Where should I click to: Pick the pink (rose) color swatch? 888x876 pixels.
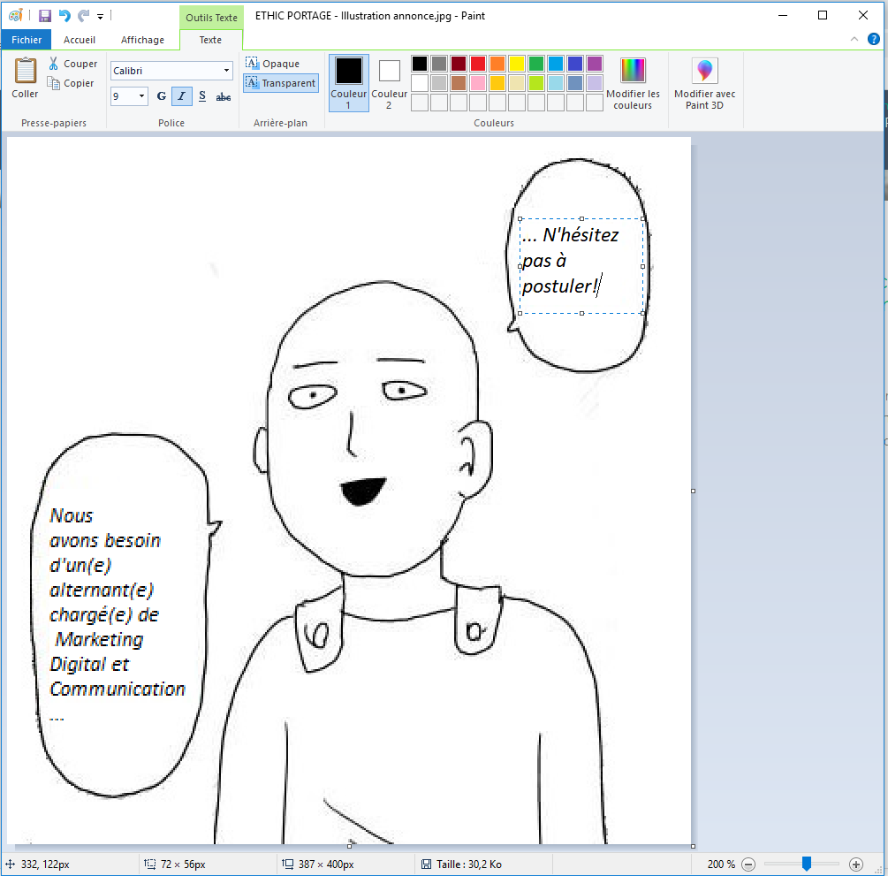click(x=478, y=83)
